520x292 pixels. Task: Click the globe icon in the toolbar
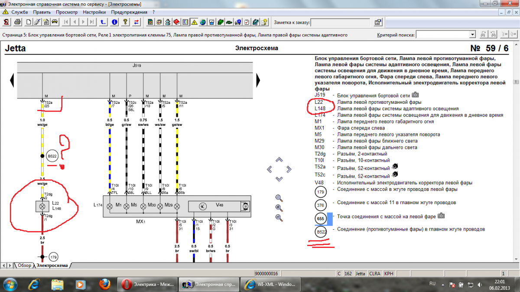tap(202, 22)
